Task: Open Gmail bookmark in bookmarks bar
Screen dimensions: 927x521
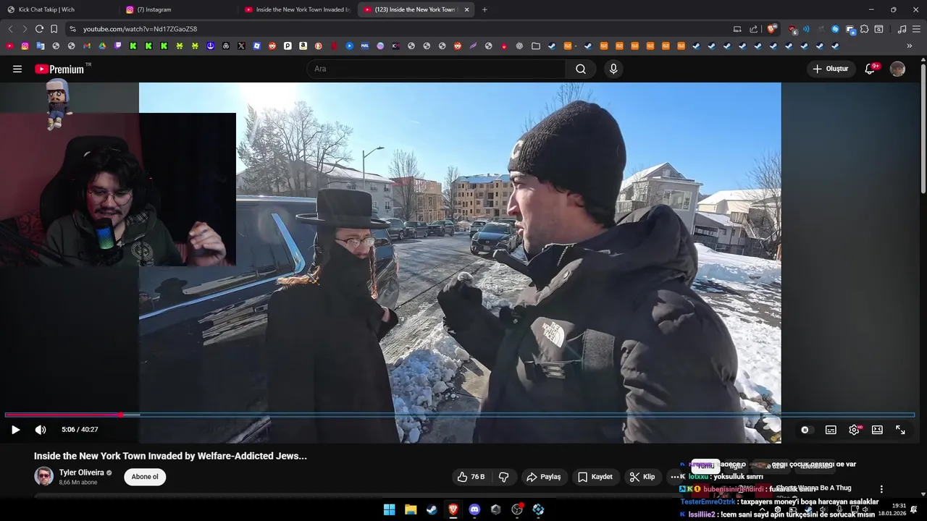Action: [x=86, y=46]
